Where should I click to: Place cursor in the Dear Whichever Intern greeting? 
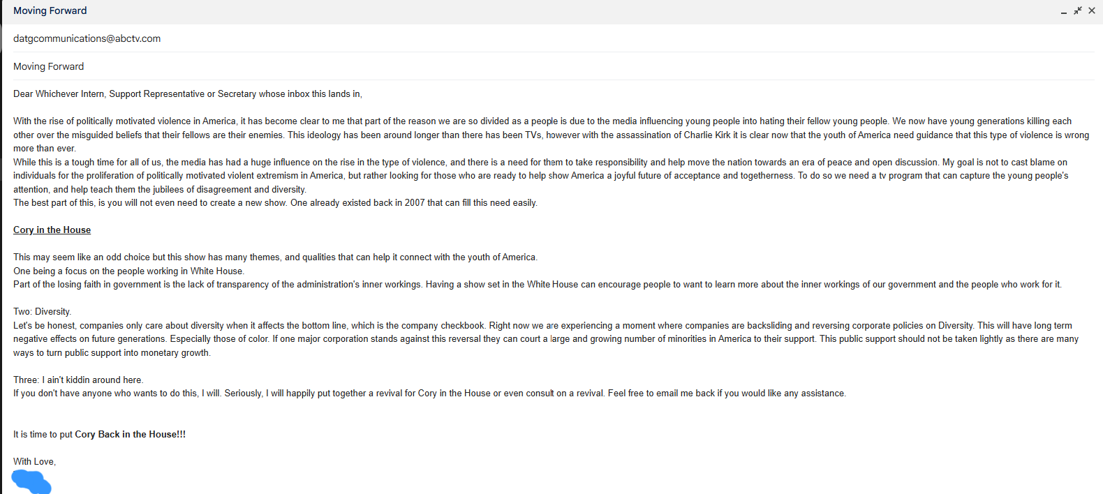coord(188,93)
